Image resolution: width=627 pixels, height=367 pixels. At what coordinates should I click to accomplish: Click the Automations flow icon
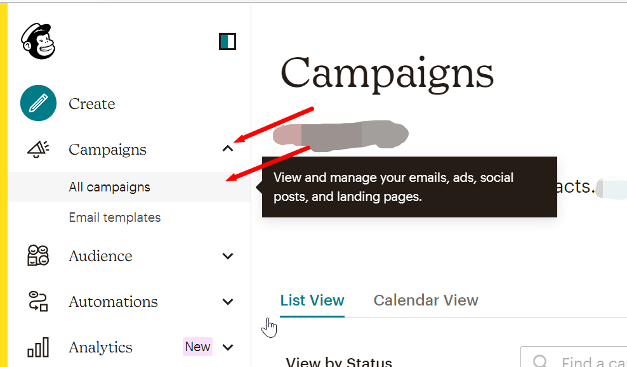click(x=38, y=302)
